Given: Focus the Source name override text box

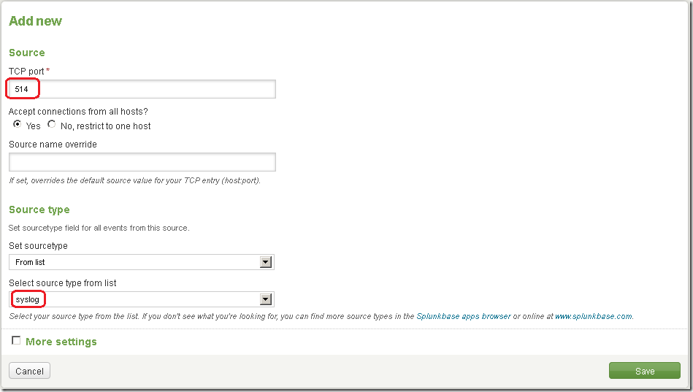Looking at the screenshot, I should click(142, 162).
